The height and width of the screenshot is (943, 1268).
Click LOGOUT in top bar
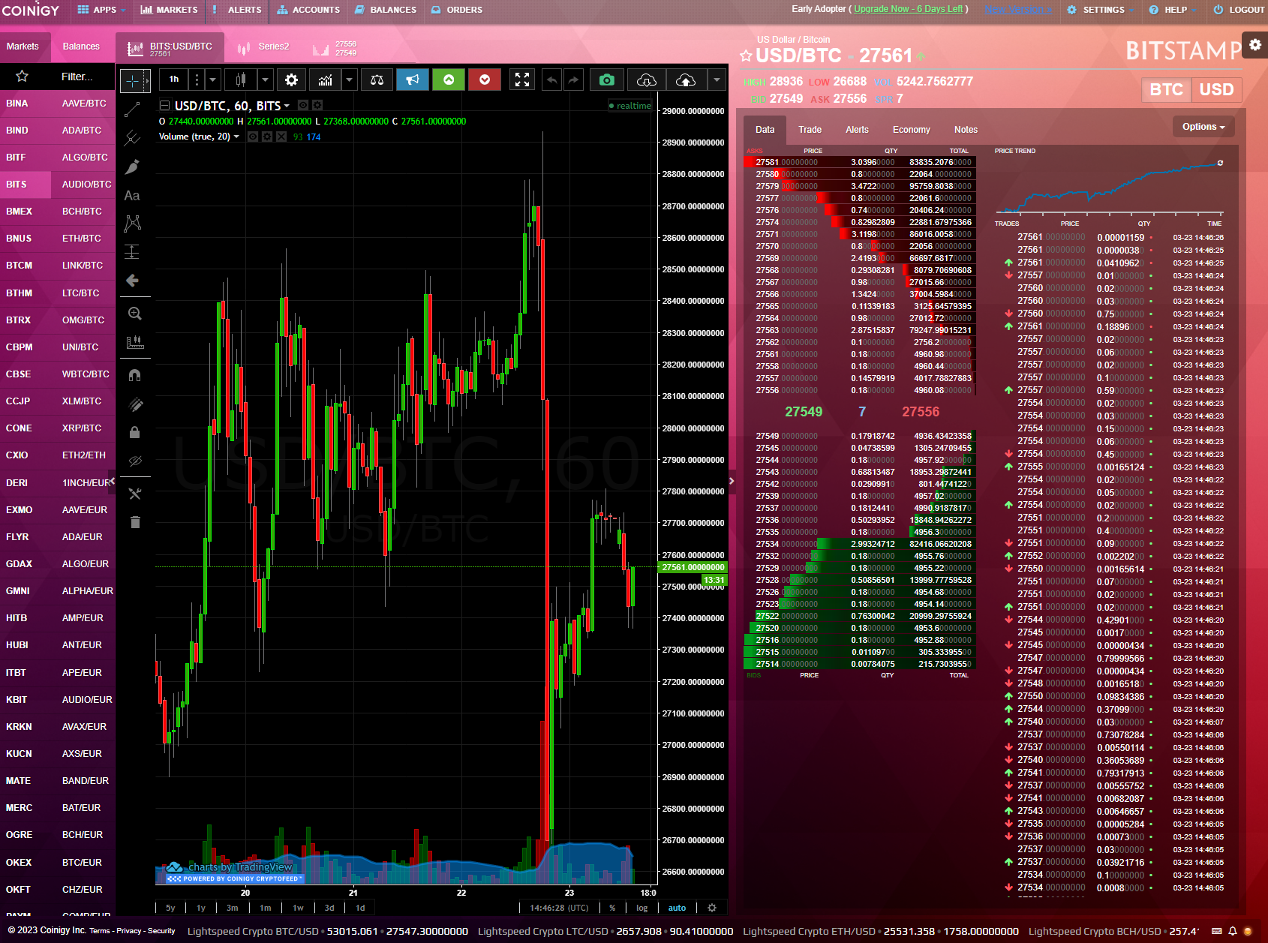click(1239, 10)
